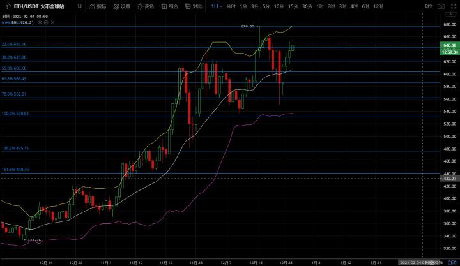Select the 161.8% 440.76 Fibonacci level

coord(15,169)
